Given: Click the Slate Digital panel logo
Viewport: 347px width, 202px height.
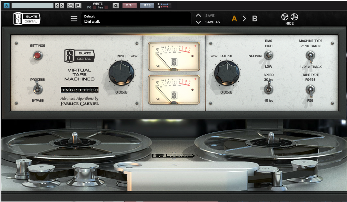Looking at the screenshot, I should click(x=79, y=56).
